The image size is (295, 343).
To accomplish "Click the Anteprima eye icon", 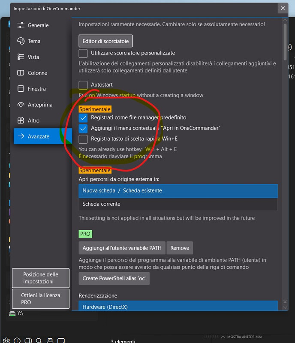I will point(21,105).
